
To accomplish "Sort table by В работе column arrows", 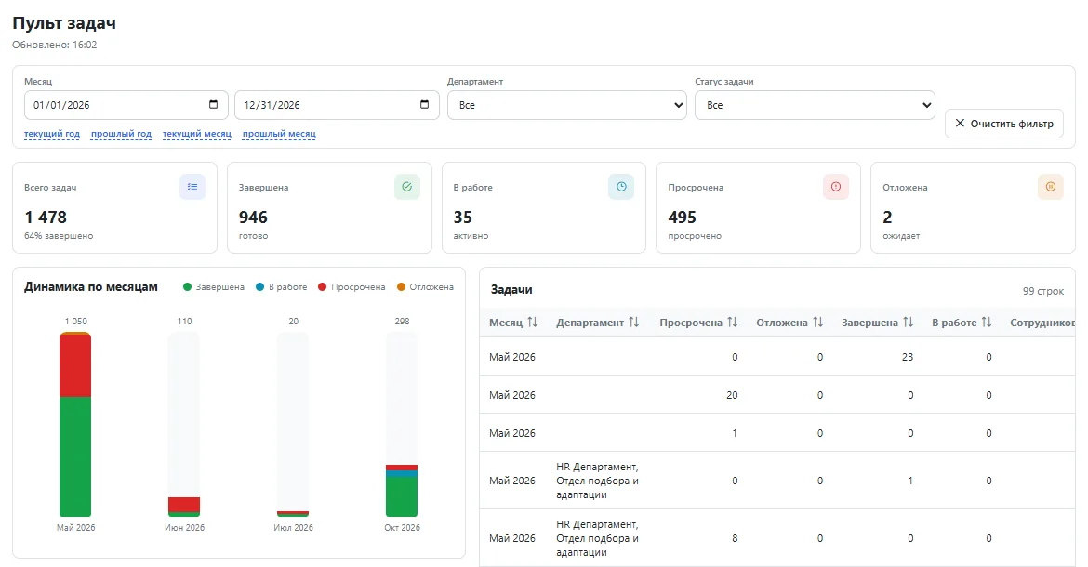I will click(x=986, y=323).
